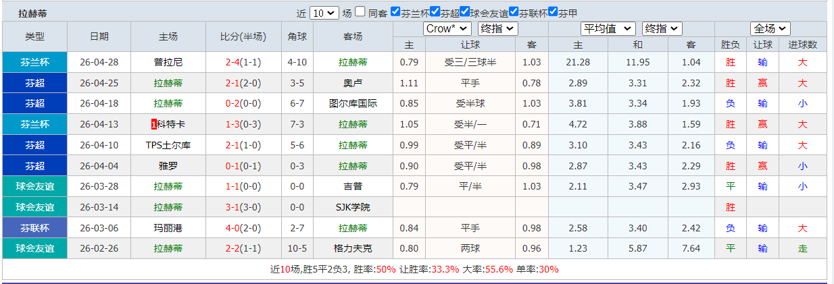
Task: Click the 日期 column header
Action: (99, 36)
